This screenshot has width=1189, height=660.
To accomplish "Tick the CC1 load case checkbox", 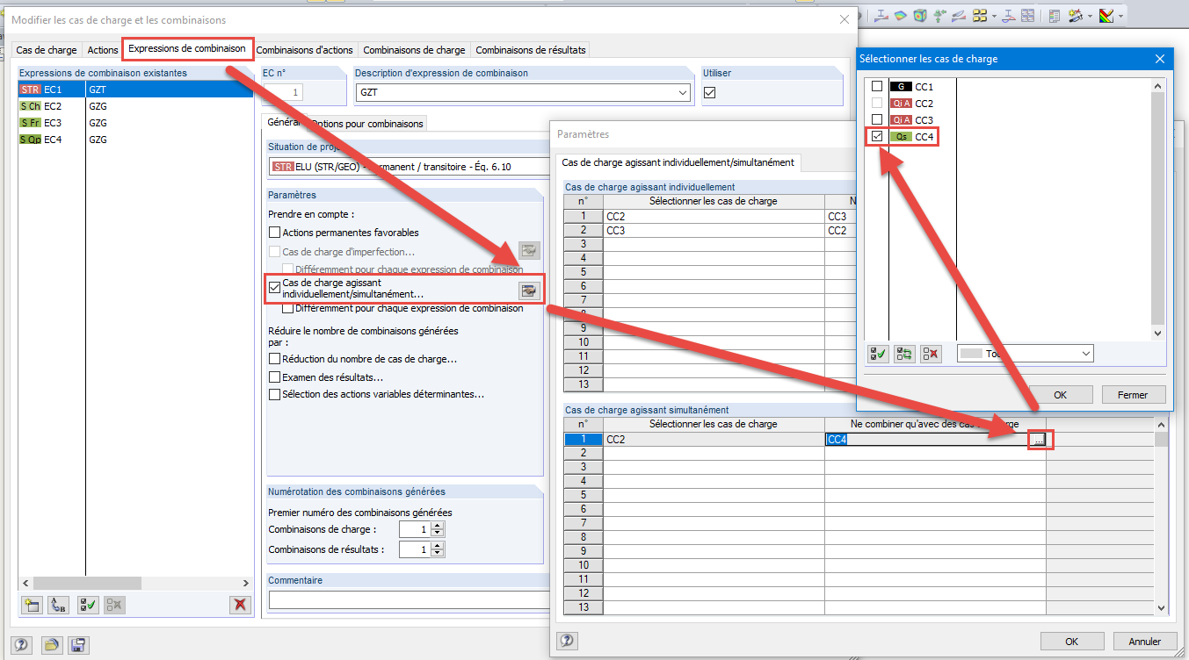I will coord(876,86).
